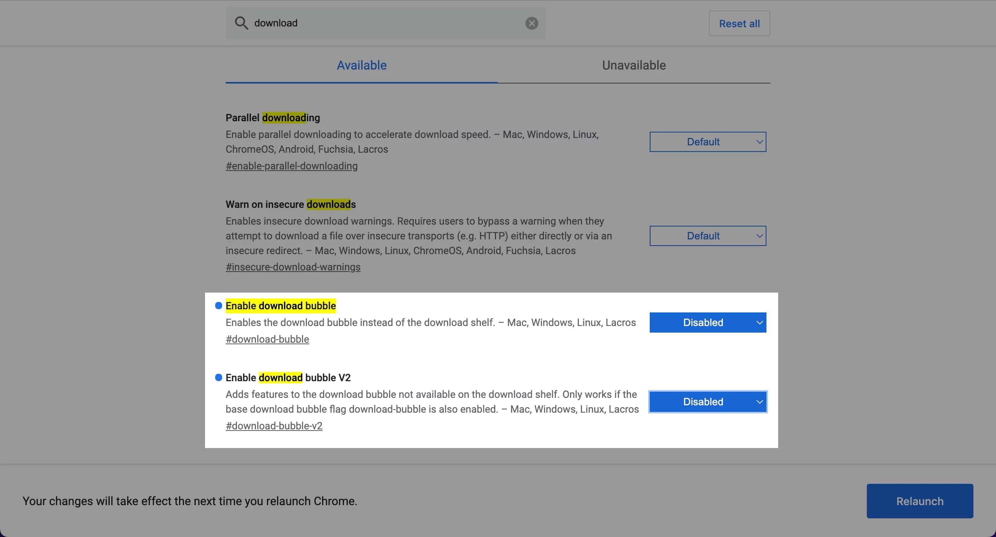Viewport: 996px width, 537px height.
Task: Open Enable download bubble Disabled dropdown
Action: pyautogui.click(x=708, y=323)
